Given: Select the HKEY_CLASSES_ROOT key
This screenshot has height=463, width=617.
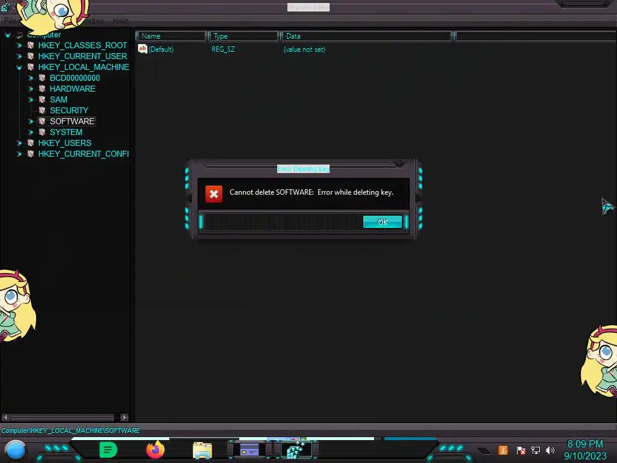Looking at the screenshot, I should [83, 45].
